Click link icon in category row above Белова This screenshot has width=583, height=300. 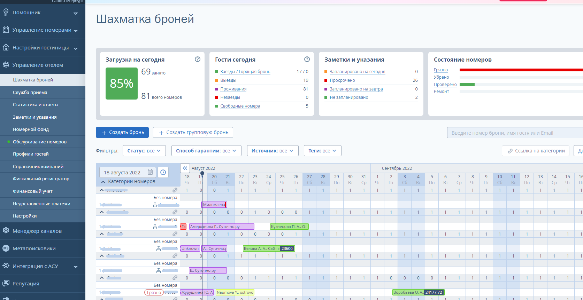coord(175,234)
